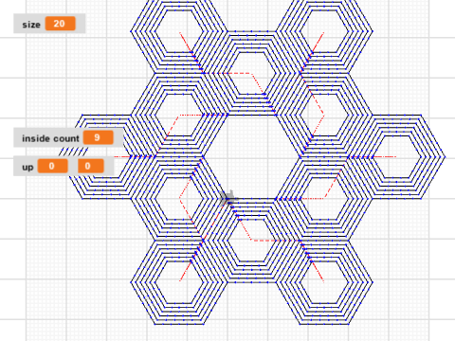
Task: Click the gray sprite at the pattern center
Action: click(x=228, y=198)
